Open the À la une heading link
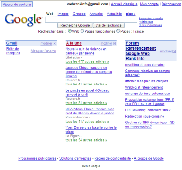Image resolution: width=182 pixels, height=170 pixels. [x=74, y=43]
